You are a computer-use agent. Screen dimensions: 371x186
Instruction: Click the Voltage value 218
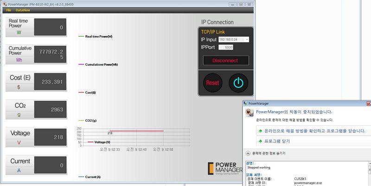click(50, 137)
